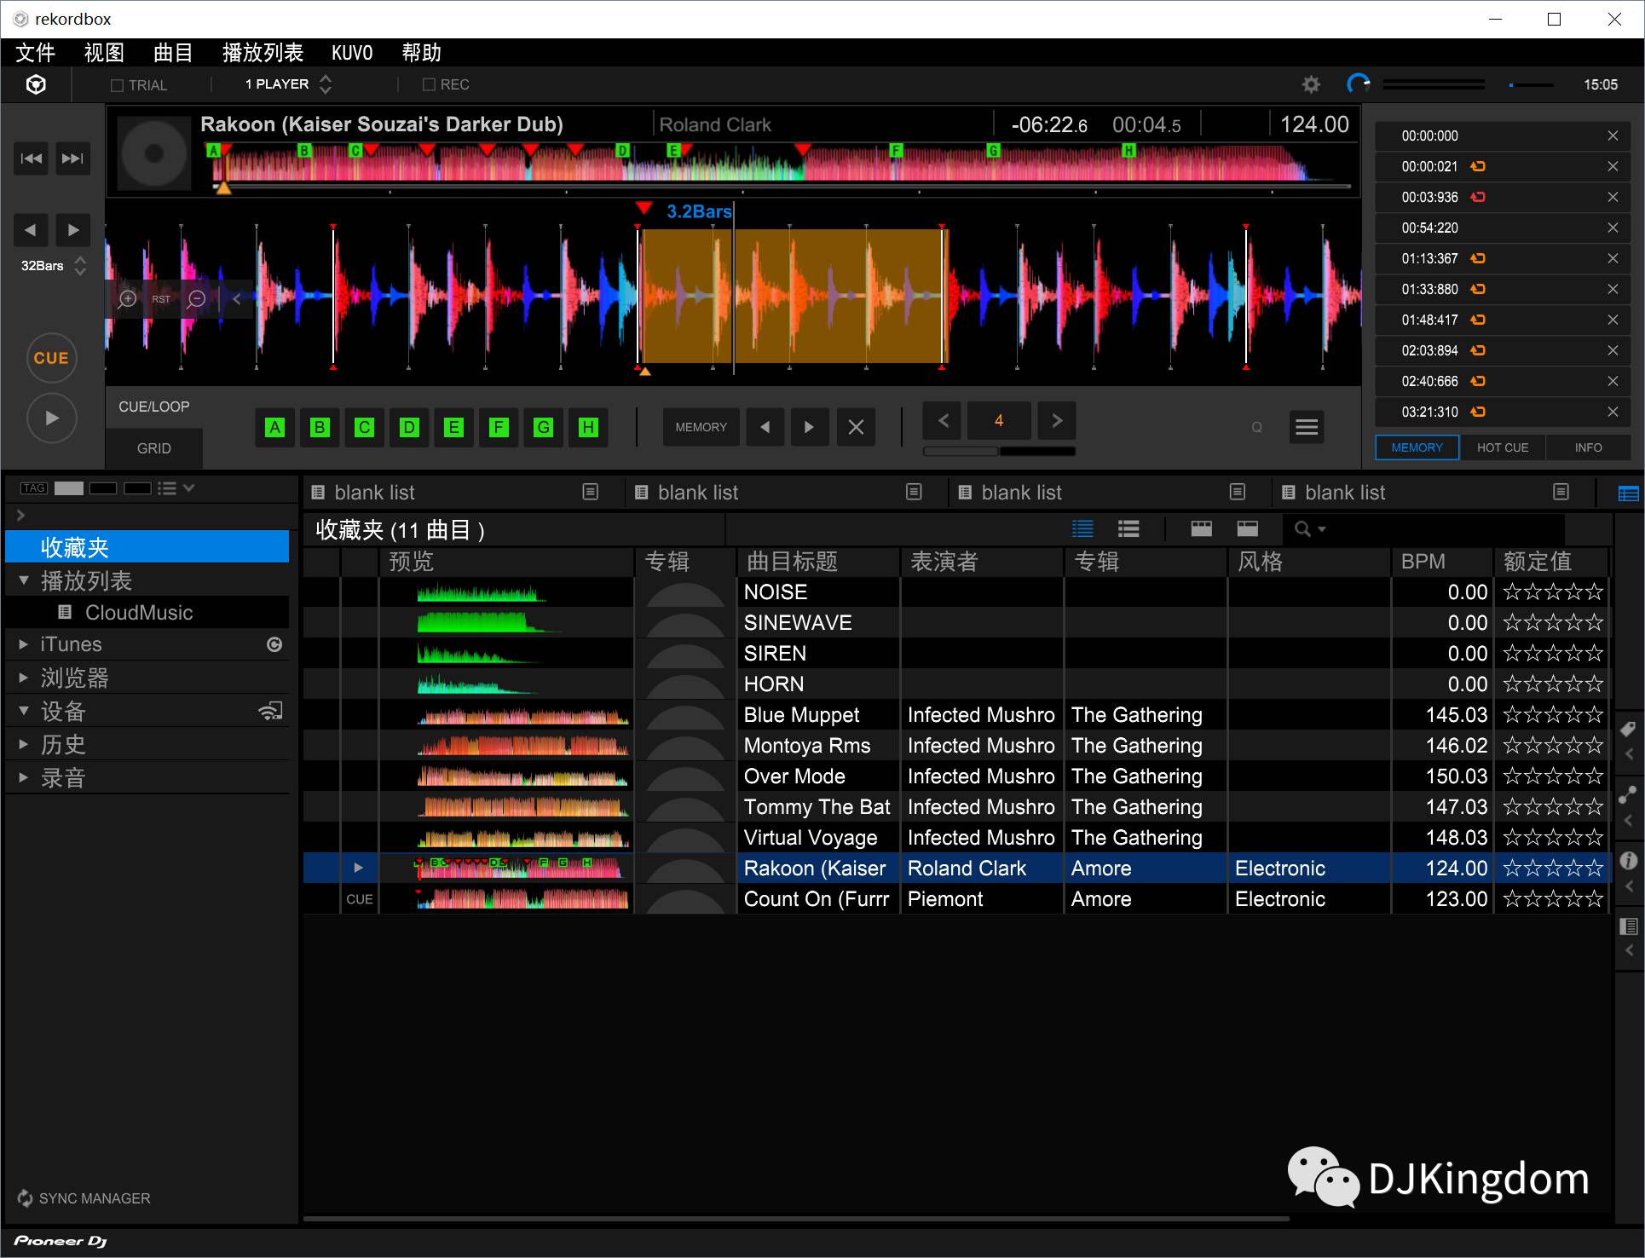Reset waveform zoom with RST
1645x1258 pixels.
pyautogui.click(x=161, y=299)
